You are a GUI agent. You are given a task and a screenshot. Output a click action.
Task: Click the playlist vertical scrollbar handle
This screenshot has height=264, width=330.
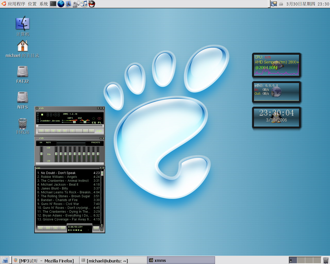click(x=102, y=174)
